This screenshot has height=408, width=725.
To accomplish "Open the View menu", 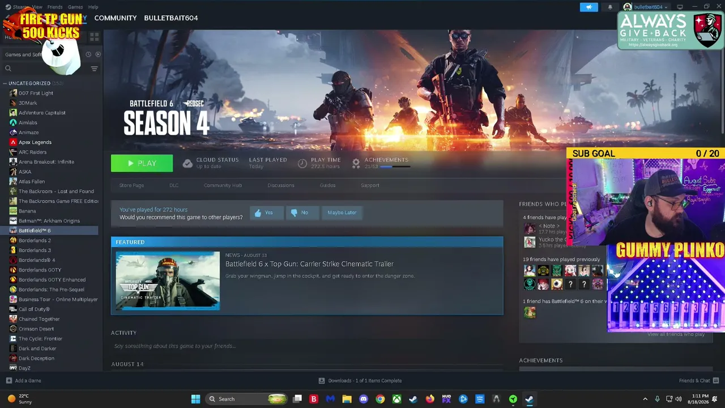I will point(37,7).
